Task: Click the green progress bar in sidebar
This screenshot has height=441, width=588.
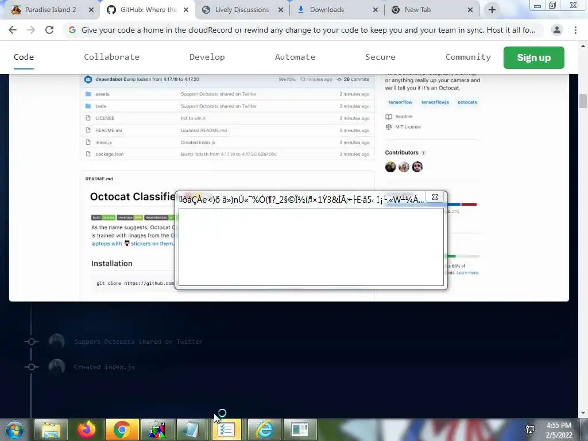Action: click(451, 256)
